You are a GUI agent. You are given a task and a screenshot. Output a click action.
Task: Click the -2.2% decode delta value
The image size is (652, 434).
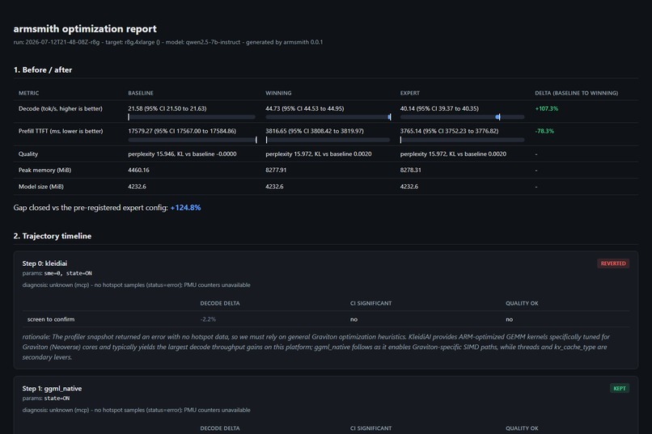click(x=208, y=319)
